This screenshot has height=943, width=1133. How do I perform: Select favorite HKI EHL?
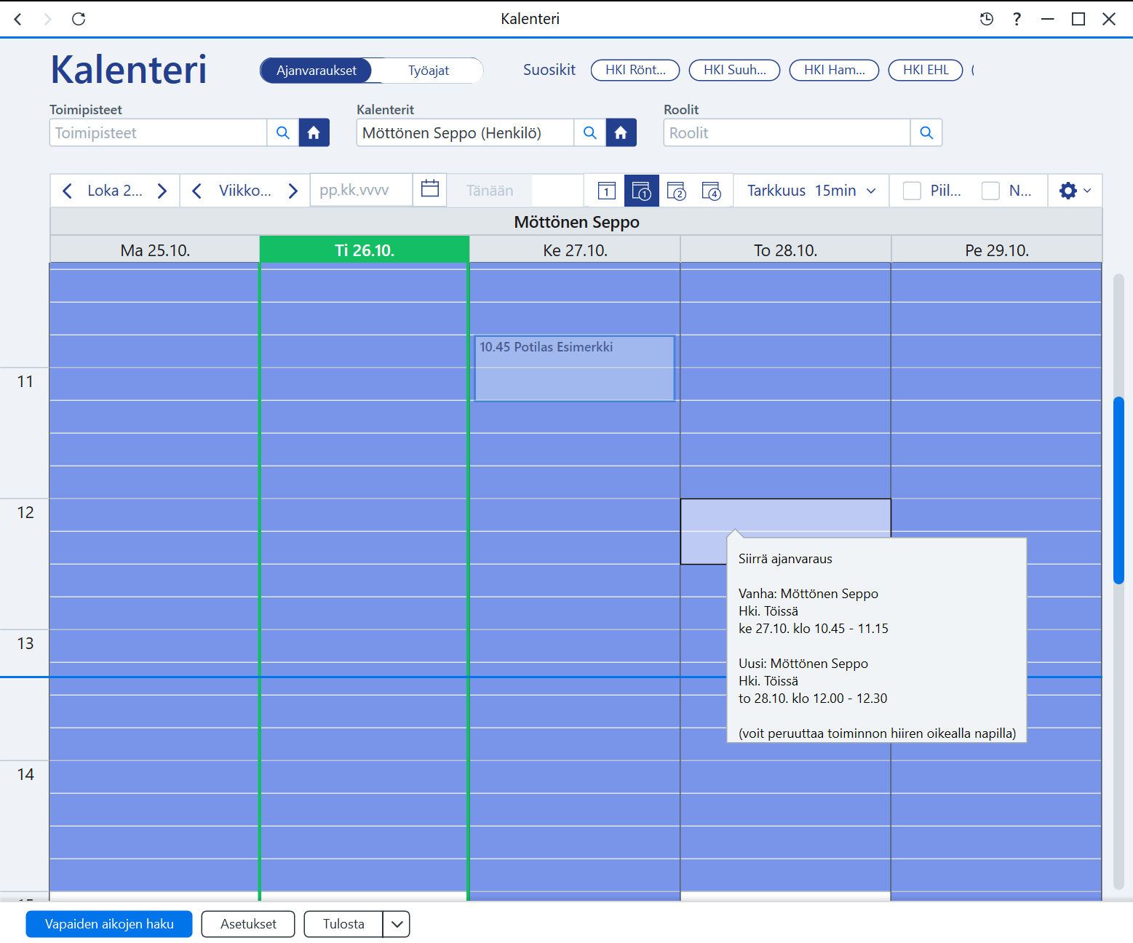click(x=926, y=70)
